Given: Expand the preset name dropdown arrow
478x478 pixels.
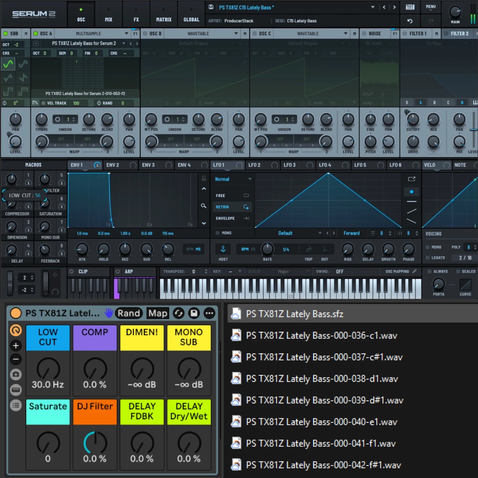Looking at the screenshot, I should (373, 7).
